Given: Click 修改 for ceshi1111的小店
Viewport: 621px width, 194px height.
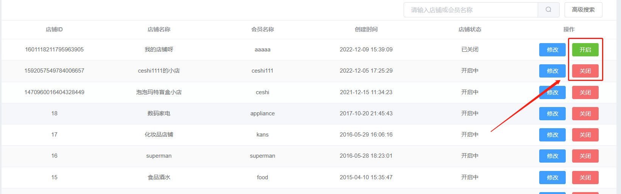Looking at the screenshot, I should click(x=552, y=71).
